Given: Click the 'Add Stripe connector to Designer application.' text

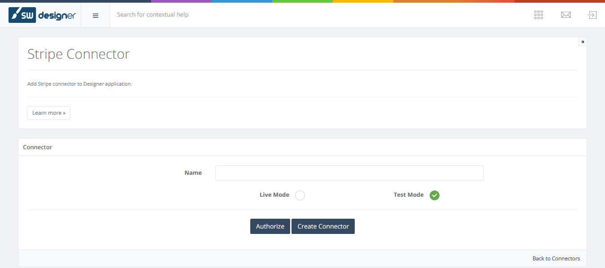Looking at the screenshot, I should click(79, 84).
